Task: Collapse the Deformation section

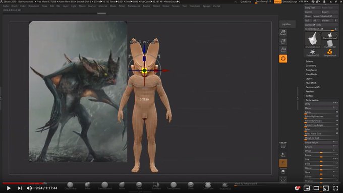Action: click(312, 100)
